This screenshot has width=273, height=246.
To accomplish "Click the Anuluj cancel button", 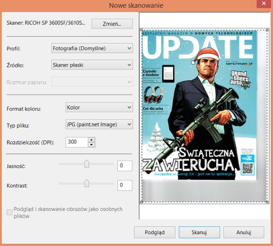I will point(244,232).
